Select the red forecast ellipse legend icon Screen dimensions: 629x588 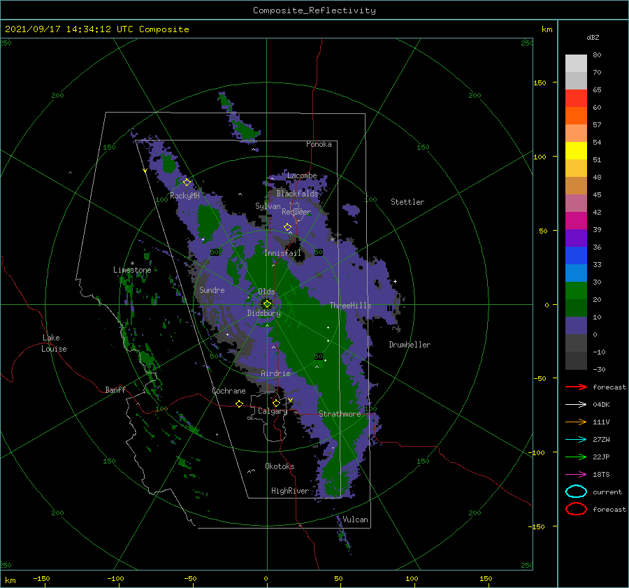click(x=576, y=509)
